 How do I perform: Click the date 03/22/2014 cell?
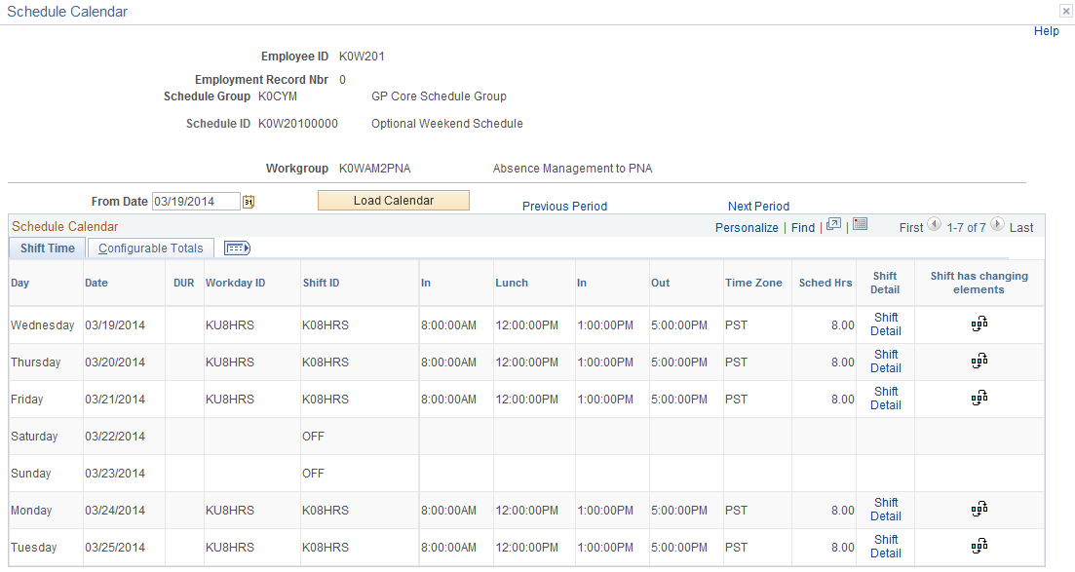(x=115, y=437)
